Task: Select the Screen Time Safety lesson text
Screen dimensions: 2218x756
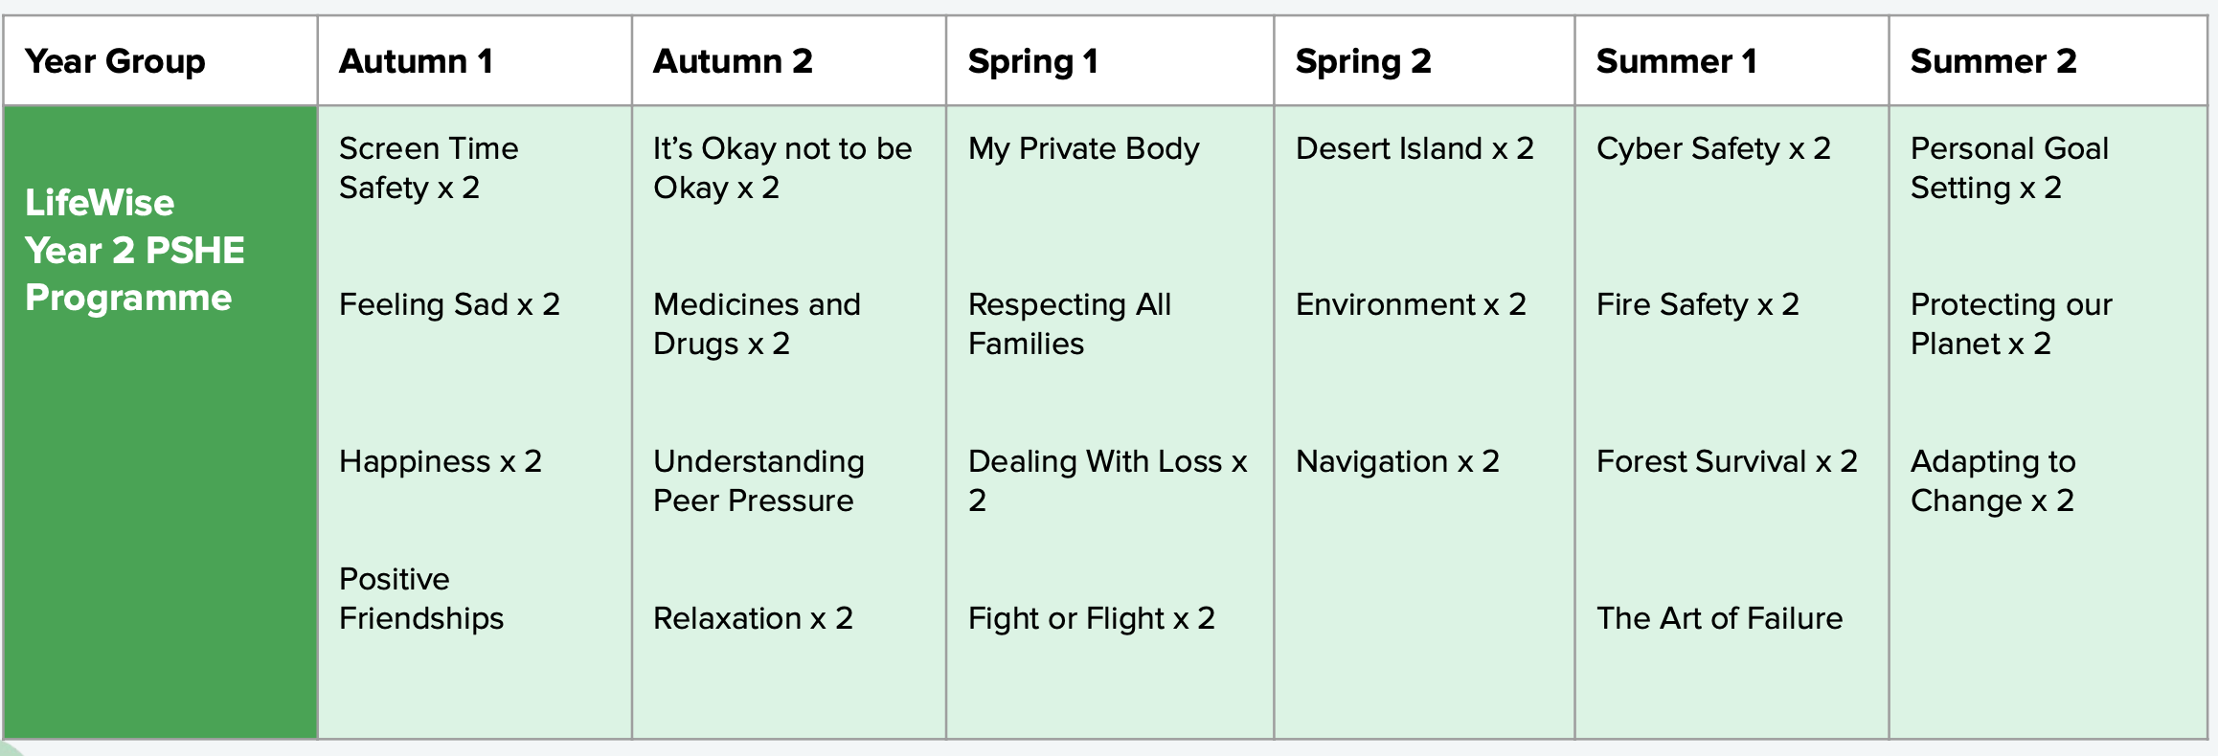Action: [428, 167]
